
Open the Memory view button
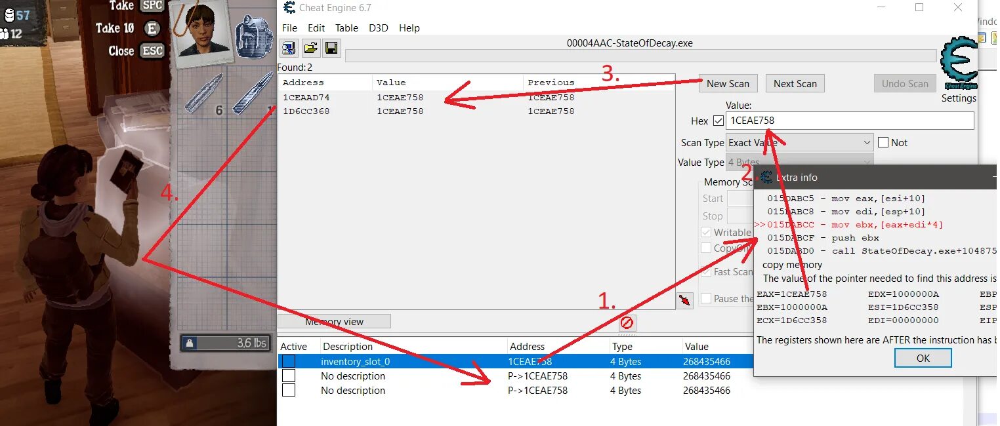[x=334, y=322]
